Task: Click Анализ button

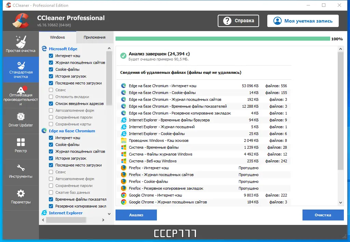Action: (x=136, y=215)
